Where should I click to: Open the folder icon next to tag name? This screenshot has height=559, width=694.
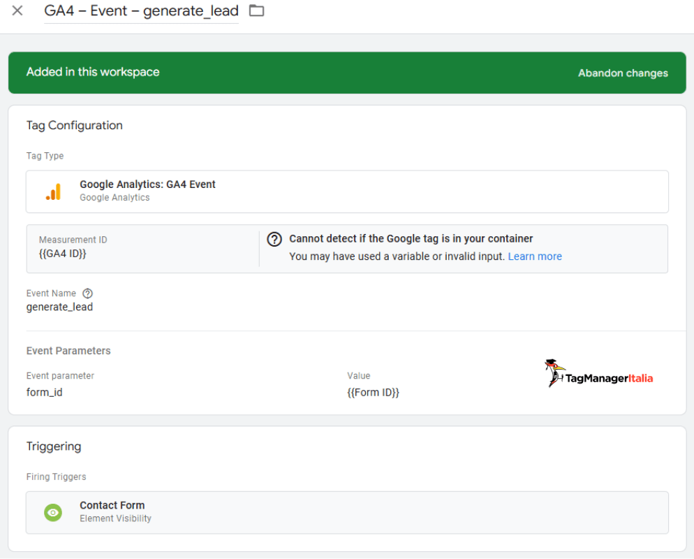tap(256, 10)
